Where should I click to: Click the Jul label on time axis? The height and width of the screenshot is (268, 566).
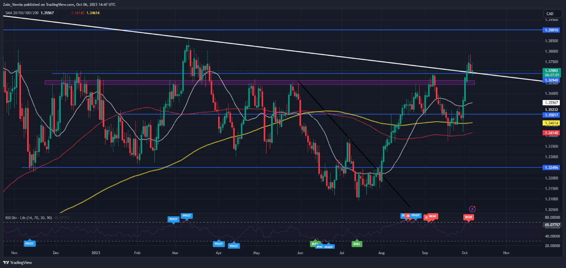(342, 253)
